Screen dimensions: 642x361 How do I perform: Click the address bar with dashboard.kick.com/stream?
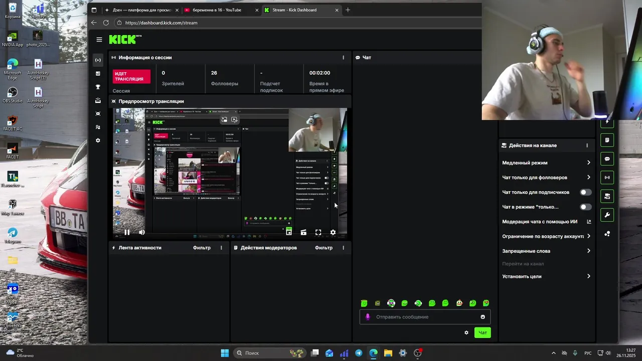point(297,23)
